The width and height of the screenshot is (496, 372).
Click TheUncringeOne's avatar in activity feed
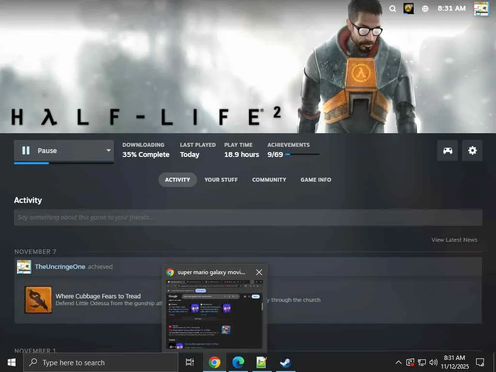coord(24,267)
